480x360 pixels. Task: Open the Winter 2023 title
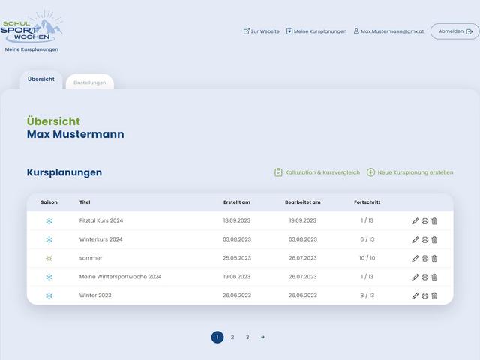pos(95,295)
